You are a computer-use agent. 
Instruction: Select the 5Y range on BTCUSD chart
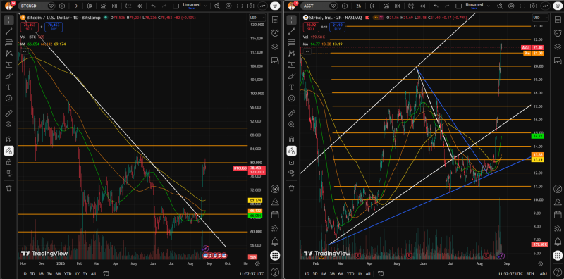[x=85, y=273]
